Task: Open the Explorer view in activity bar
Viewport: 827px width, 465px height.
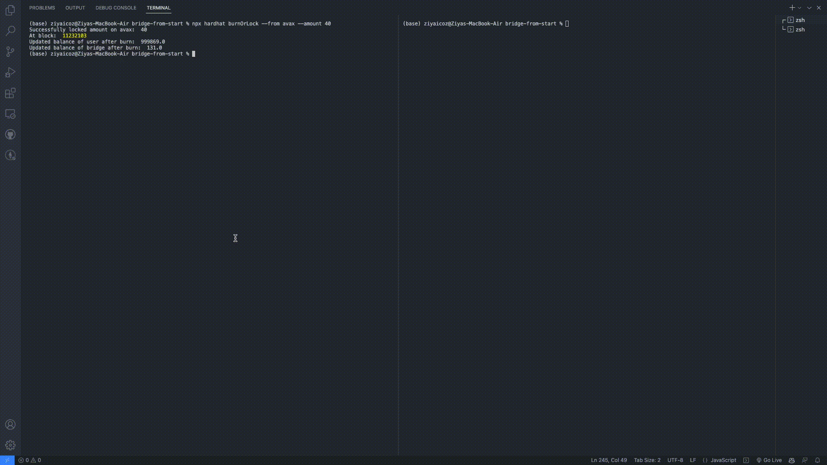Action: (10, 10)
